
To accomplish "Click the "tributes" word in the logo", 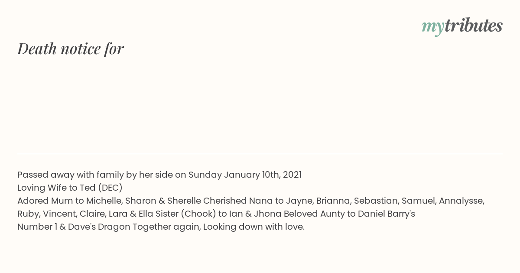I will 474,26.
